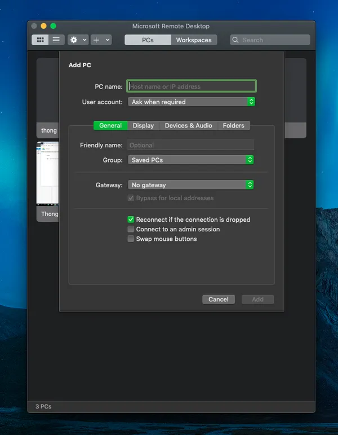
Task: Click the green fullscreen window button
Action: pyautogui.click(x=53, y=26)
